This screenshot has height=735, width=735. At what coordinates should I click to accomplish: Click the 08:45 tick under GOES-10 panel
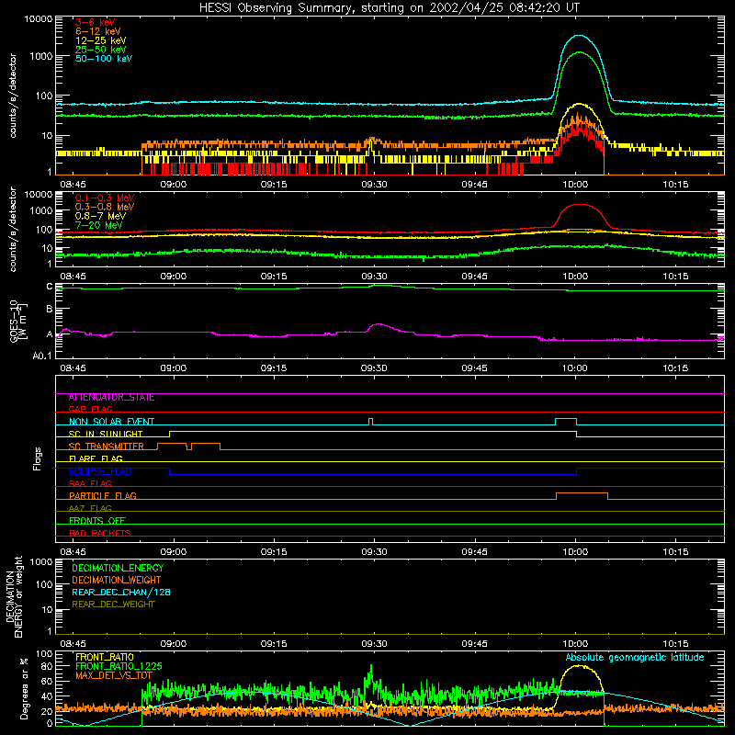pyautogui.click(x=73, y=368)
